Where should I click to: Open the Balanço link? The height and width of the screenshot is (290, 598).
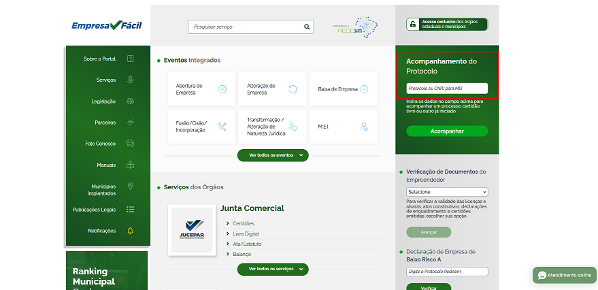tap(242, 254)
